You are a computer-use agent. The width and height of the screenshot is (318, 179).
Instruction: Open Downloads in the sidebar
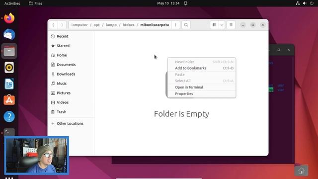(71, 74)
